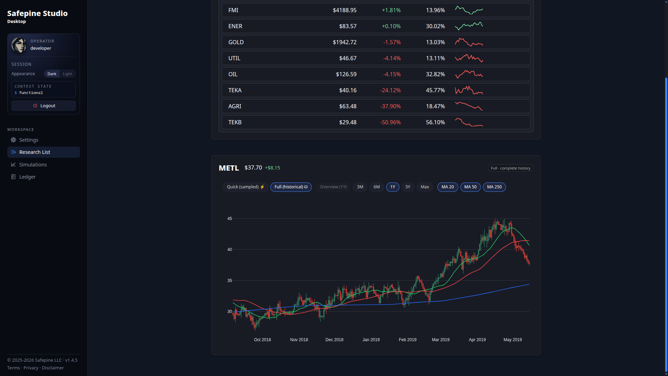
Task: Click the FMI row sparkline chart
Action: 469,10
